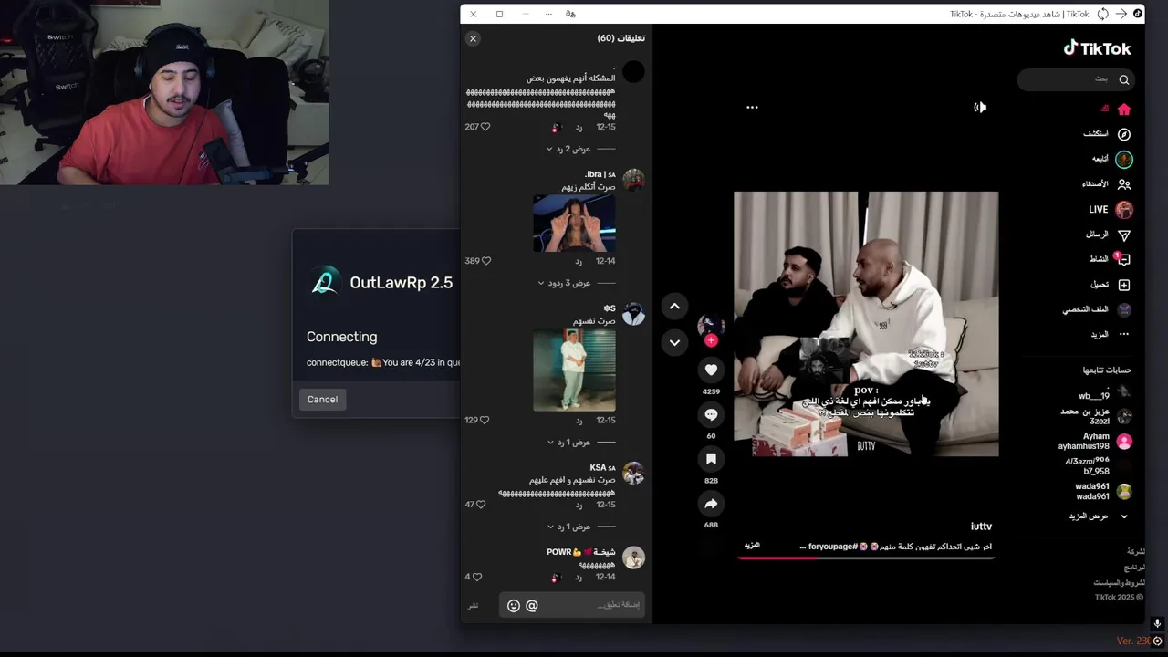Click the Terms and Policies footer link
The image size is (1168, 657).
pos(1120,582)
